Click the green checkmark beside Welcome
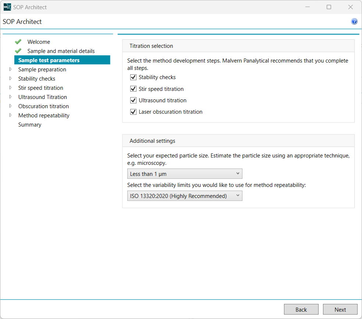Viewport: 362px width, 319px height. 18,42
